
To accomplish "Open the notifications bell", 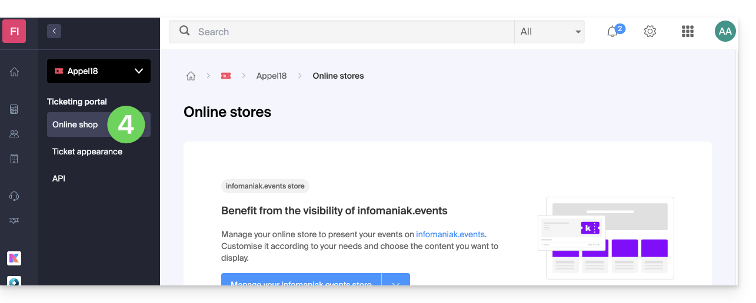I will (x=612, y=32).
